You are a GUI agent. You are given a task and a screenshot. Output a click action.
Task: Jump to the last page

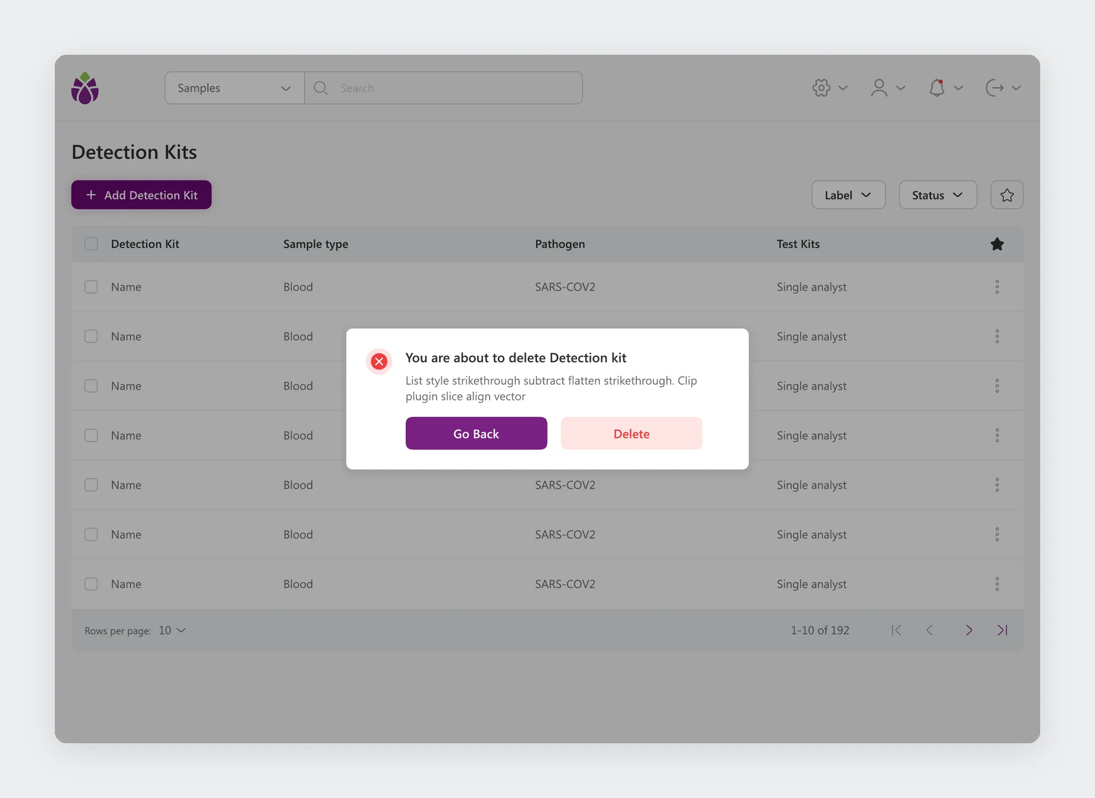click(x=1003, y=630)
